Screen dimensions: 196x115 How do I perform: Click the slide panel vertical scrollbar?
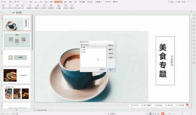32,33
